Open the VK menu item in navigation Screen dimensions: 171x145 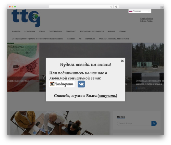80,39
